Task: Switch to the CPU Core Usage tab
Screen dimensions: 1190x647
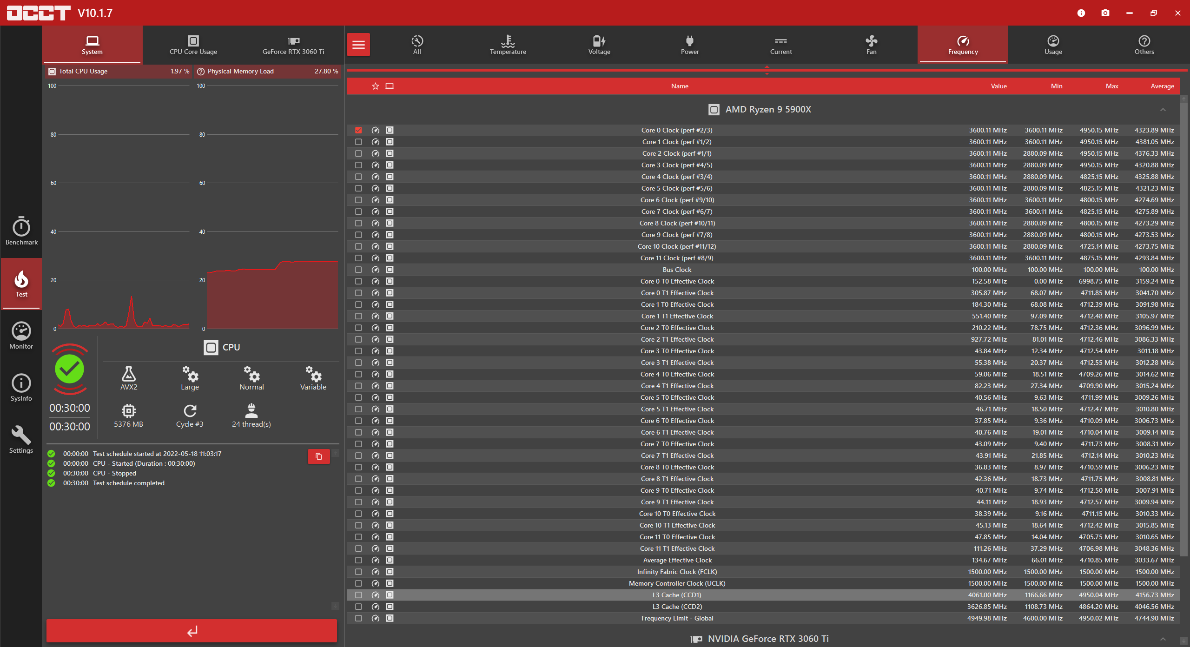Action: [193, 45]
